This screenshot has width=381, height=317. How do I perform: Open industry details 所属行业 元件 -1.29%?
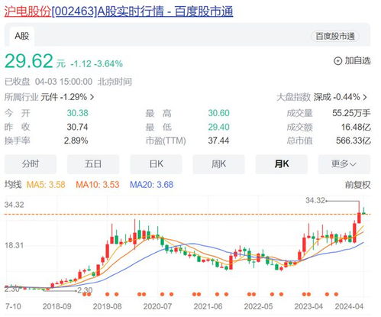coord(50,97)
